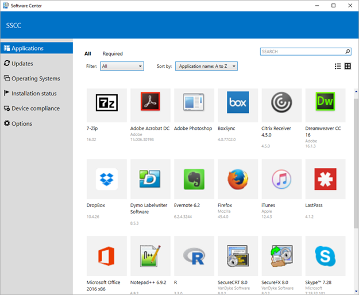Viewport: 359px width, 295px height.
Task: Click version 10.4.26 under DropBox
Action: coord(92,216)
